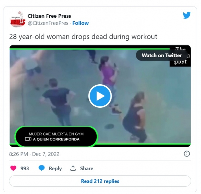This screenshot has width=201, height=194.
Task: Click the Twitter bird logo
Action: click(187, 15)
